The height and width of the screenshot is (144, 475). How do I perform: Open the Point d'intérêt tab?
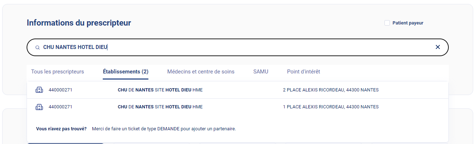303,72
